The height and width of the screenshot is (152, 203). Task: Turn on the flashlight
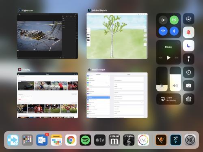[189, 59]
